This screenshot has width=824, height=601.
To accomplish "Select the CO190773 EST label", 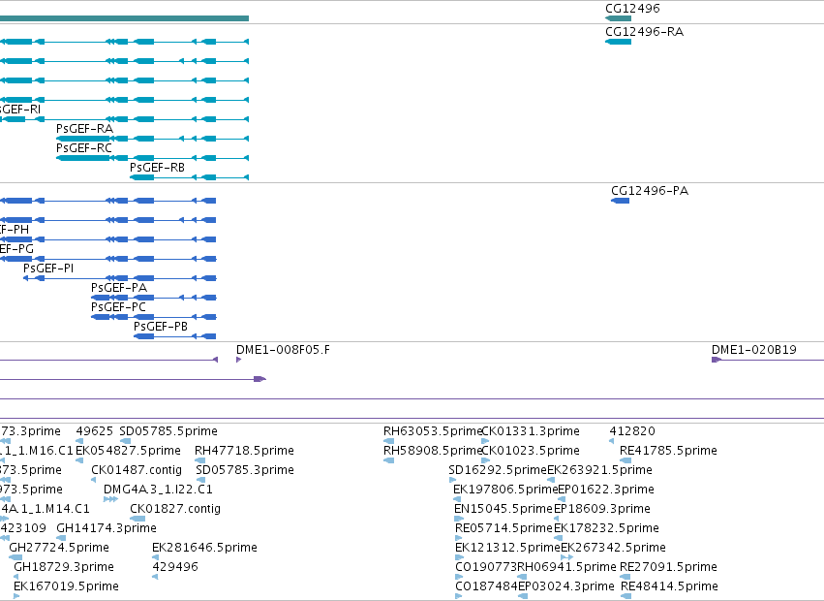I will tap(486, 567).
